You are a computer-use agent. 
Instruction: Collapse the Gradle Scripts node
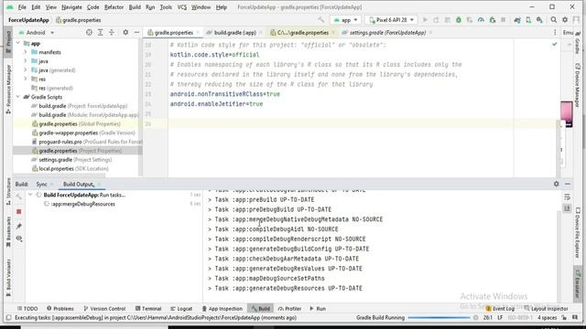(18, 97)
